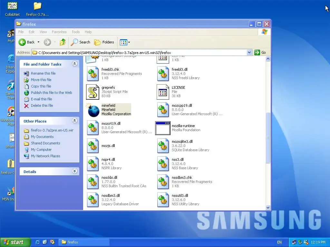Open the View menu

[43, 32]
